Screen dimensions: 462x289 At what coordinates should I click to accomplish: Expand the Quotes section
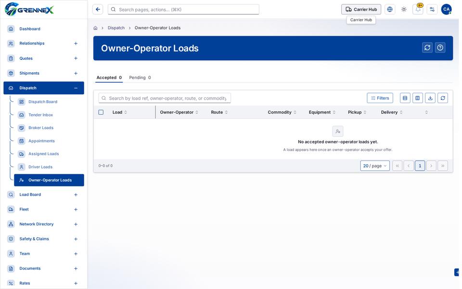pyautogui.click(x=76, y=58)
